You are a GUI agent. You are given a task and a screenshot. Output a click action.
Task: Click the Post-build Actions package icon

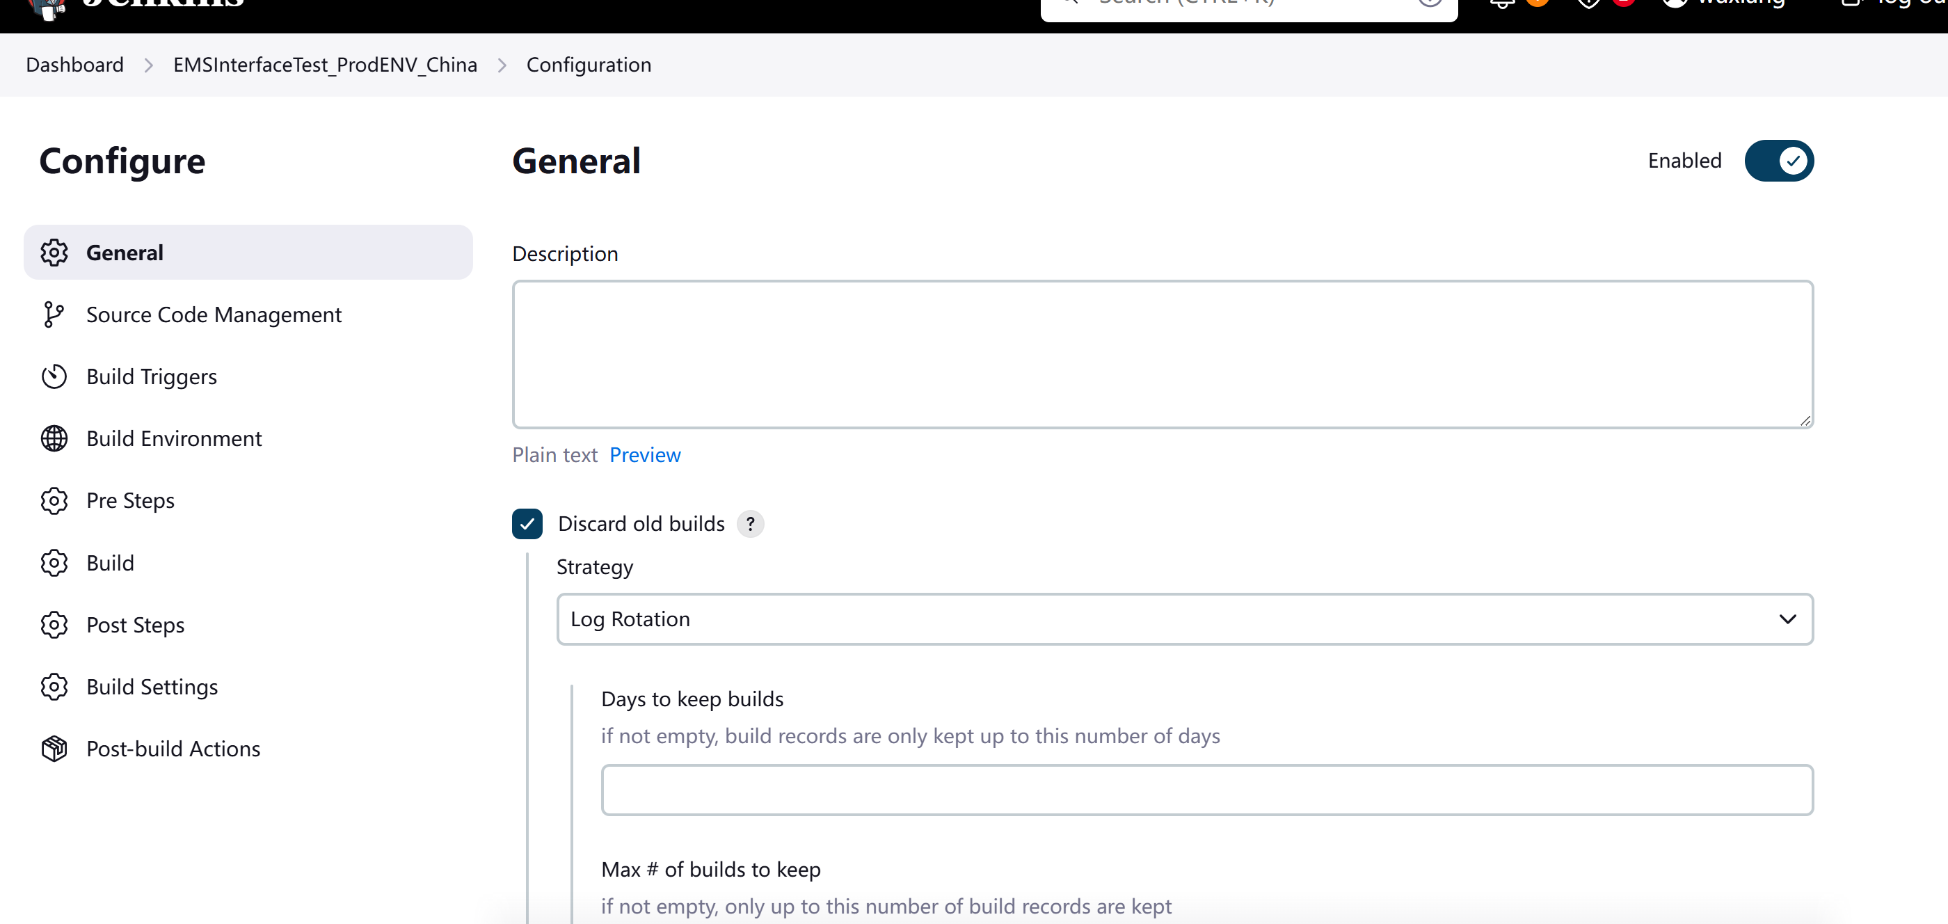click(x=54, y=749)
